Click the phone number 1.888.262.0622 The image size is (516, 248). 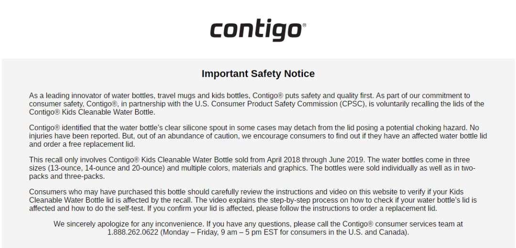point(133,232)
